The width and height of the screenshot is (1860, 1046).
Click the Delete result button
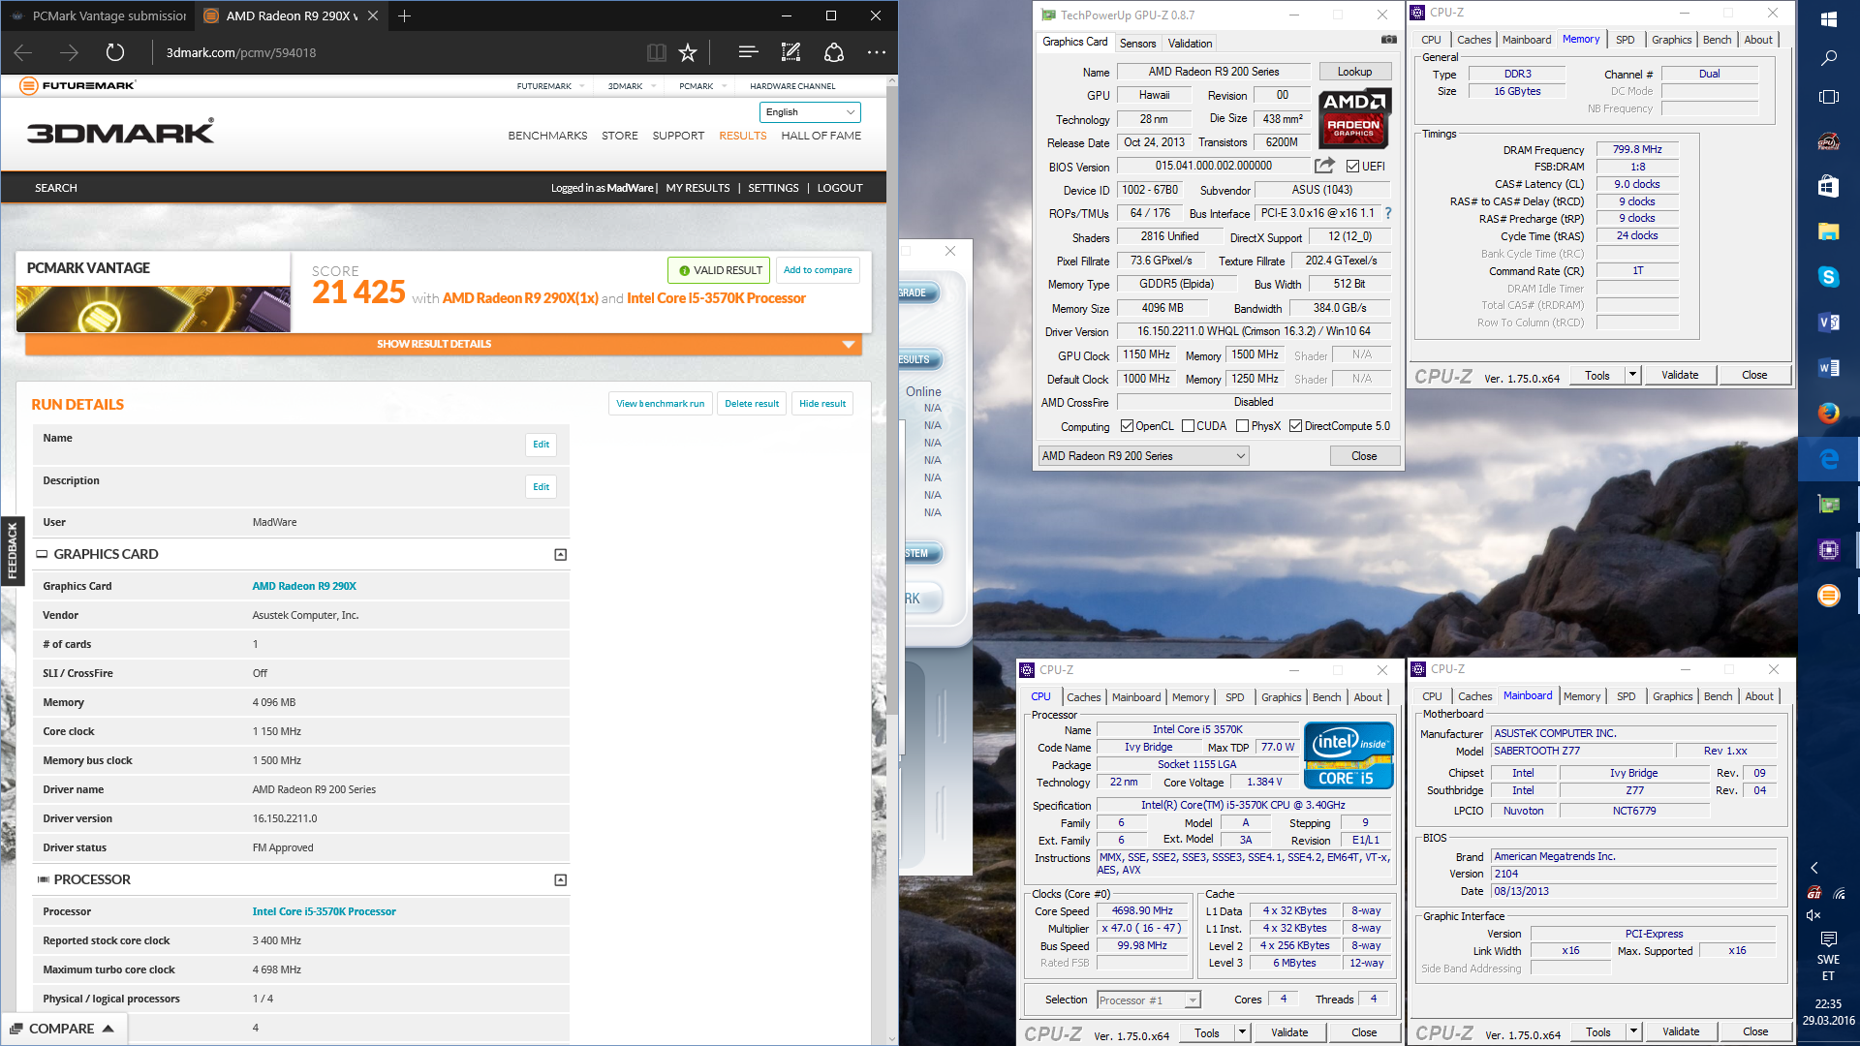tap(752, 404)
